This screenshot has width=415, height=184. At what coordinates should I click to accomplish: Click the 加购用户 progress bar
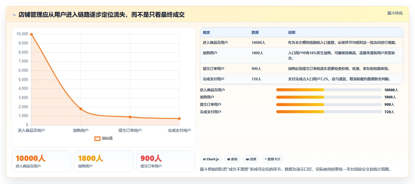click(x=329, y=97)
